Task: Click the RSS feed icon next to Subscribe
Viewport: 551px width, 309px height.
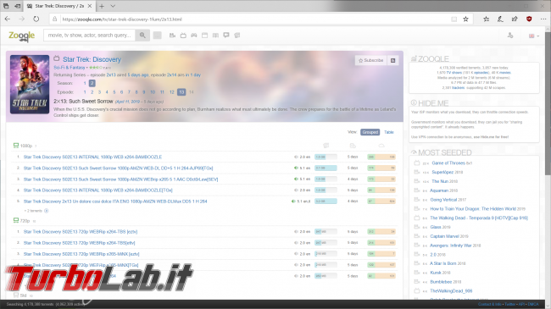Action: [x=392, y=60]
